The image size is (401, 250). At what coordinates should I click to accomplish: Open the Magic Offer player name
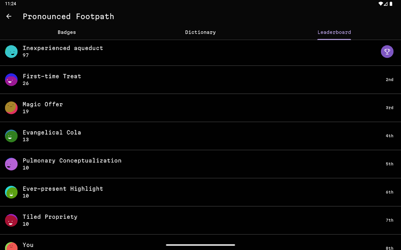(x=43, y=104)
